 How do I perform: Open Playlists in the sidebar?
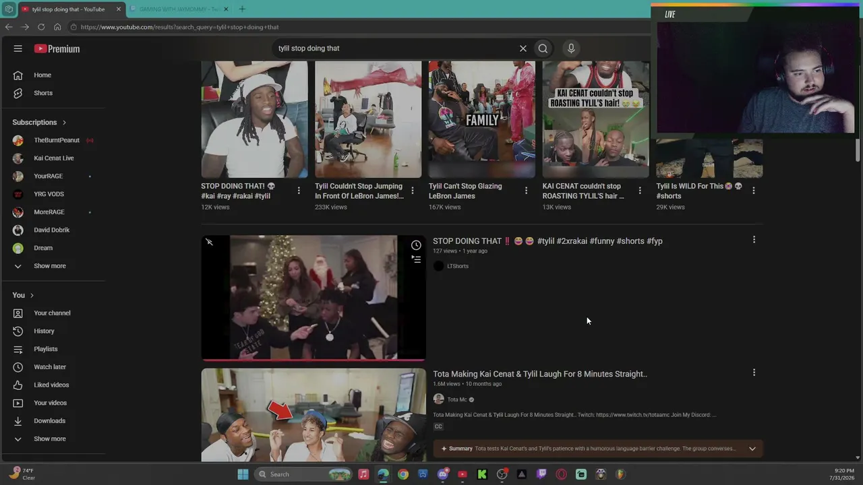pos(46,349)
